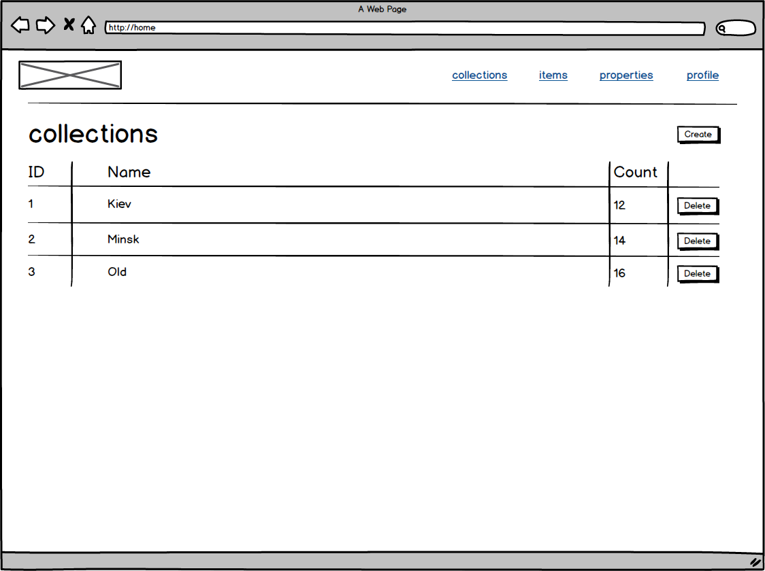Click the ID cell of the Minsk row

click(32, 239)
